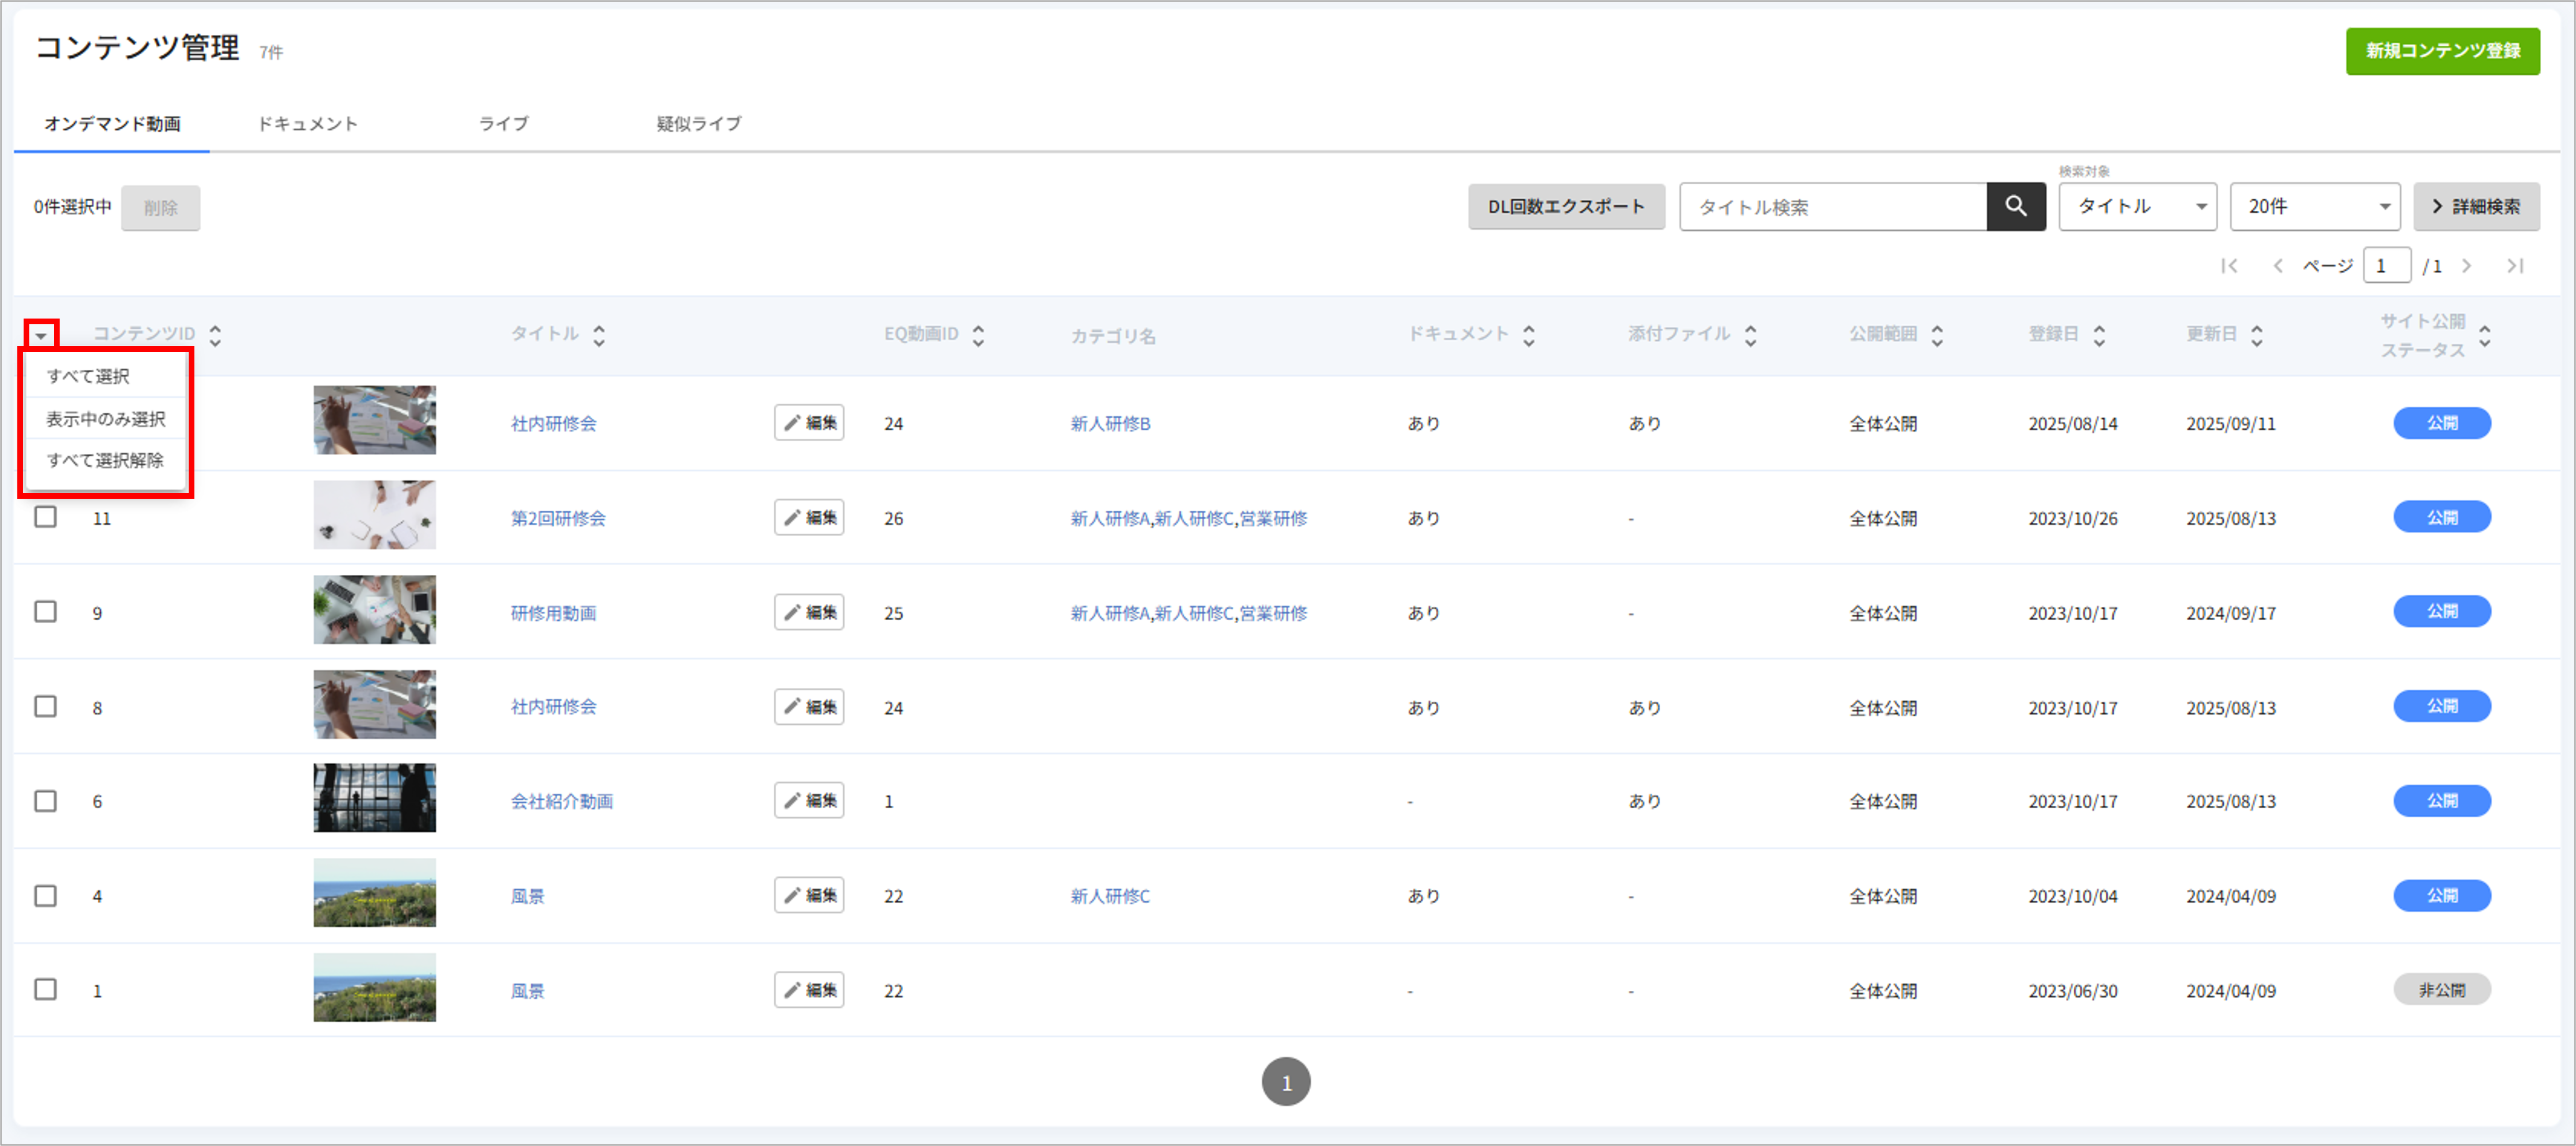
Task: Click the 公開 status badge for 会社紹介動画
Action: [x=2442, y=801]
